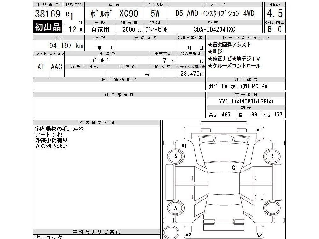Click overall score 4.5
Screen dimensions: 319x239
click(275, 13)
